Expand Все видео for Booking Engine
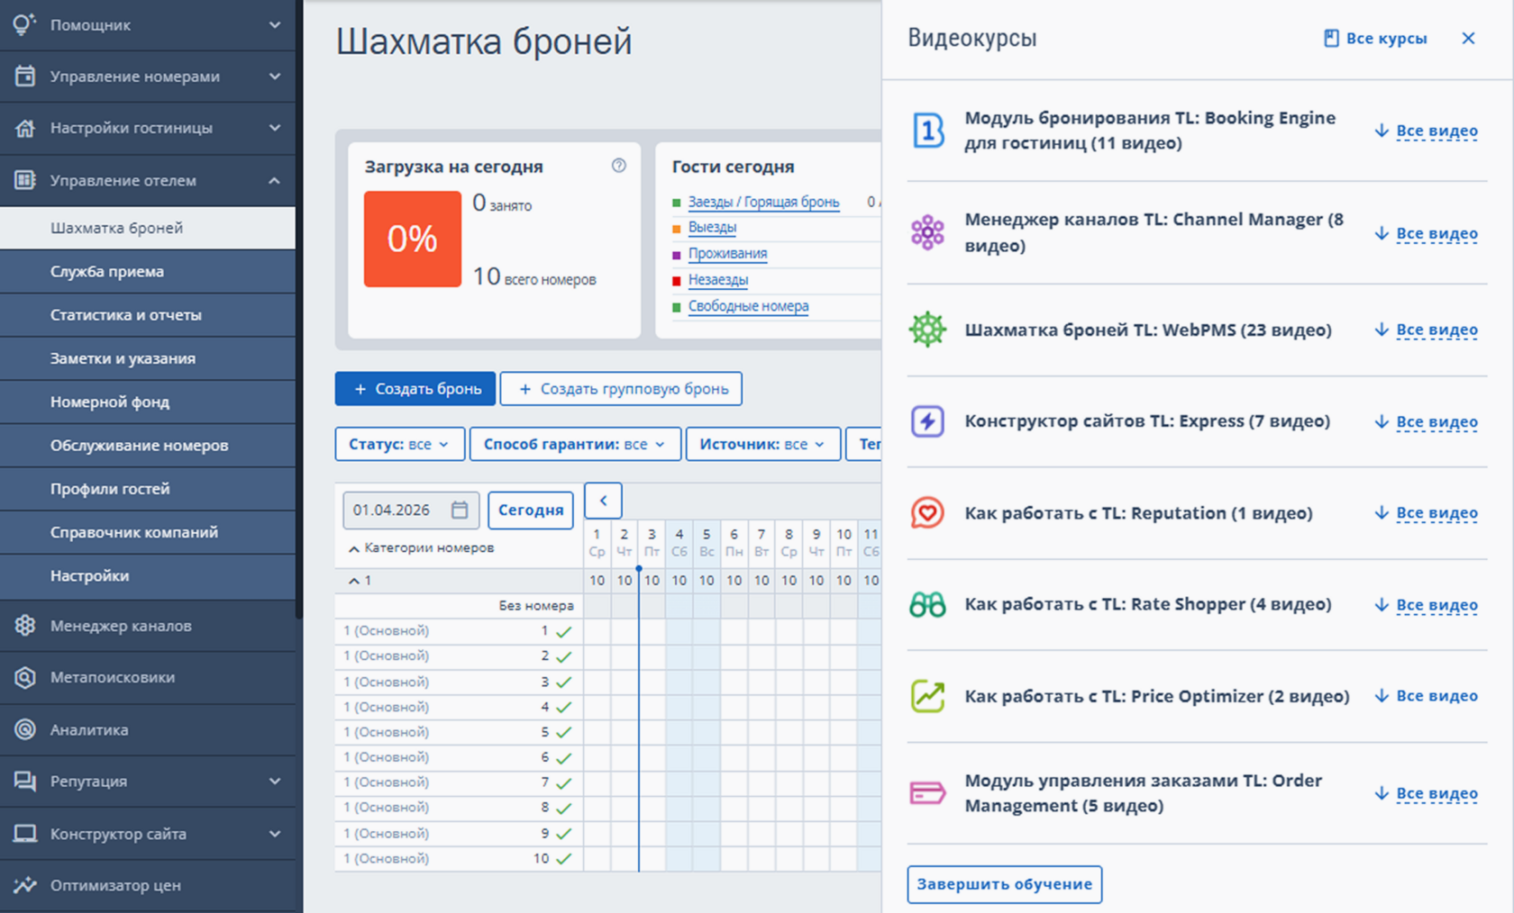 click(x=1427, y=131)
